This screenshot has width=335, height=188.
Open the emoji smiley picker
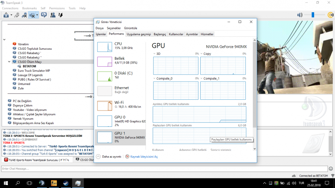(x=331, y=169)
